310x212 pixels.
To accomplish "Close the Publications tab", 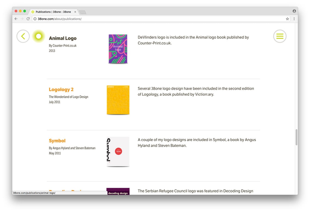I will [x=75, y=12].
